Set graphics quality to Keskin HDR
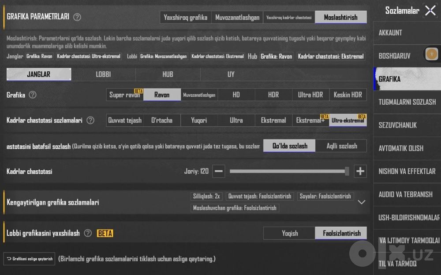 coord(348,95)
